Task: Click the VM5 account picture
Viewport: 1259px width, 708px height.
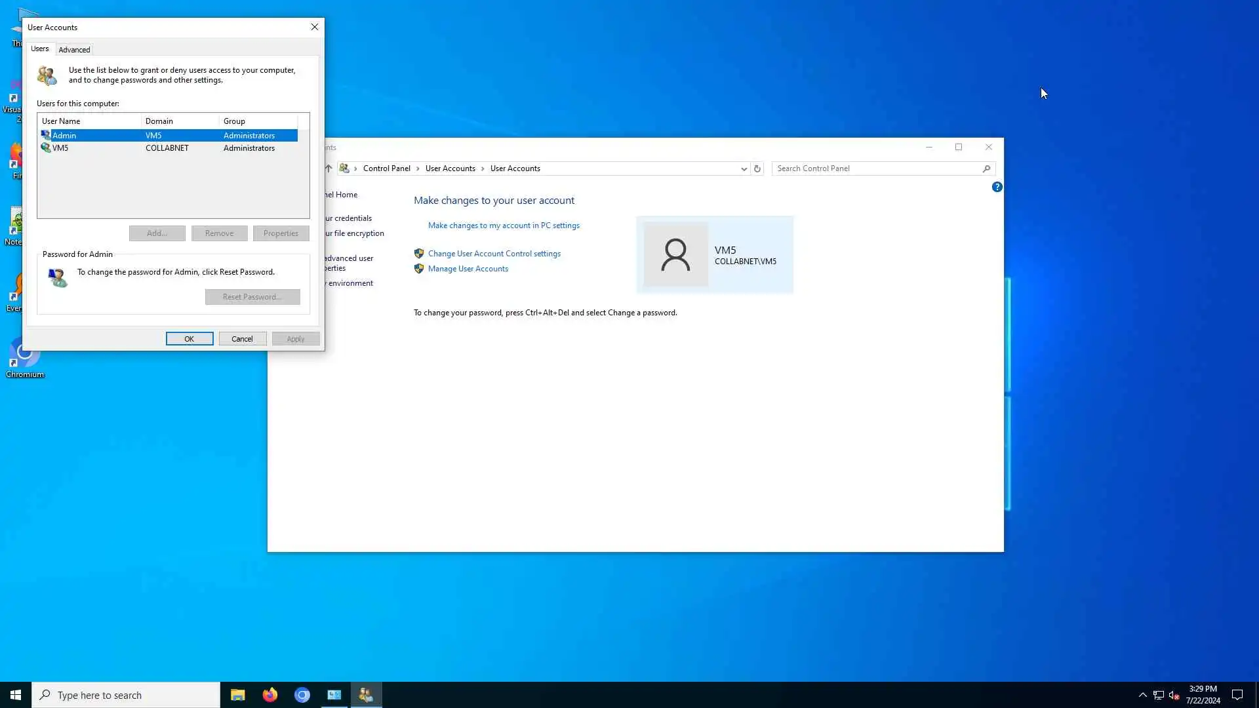Action: click(x=675, y=254)
